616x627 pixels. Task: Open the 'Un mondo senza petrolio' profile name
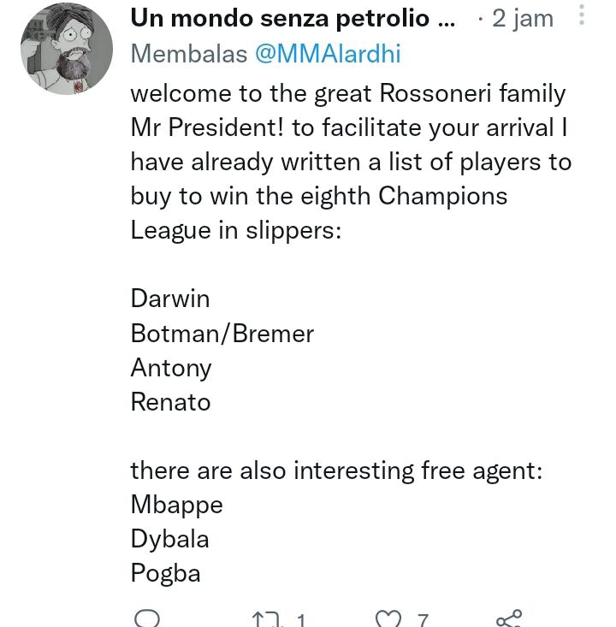click(293, 18)
